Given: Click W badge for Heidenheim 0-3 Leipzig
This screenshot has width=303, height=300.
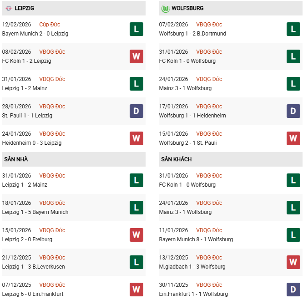Looking at the screenshot, I should click(136, 138).
